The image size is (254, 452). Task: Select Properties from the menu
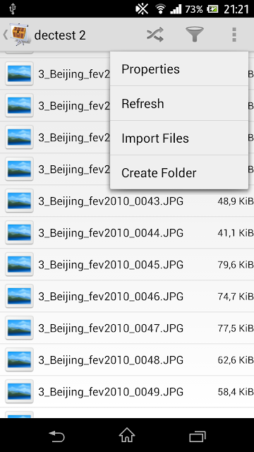pyautogui.click(x=179, y=69)
